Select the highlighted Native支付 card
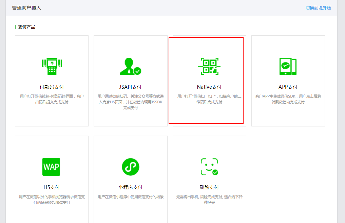Image resolution: width=345 pixels, height=223 pixels. pyautogui.click(x=209, y=81)
